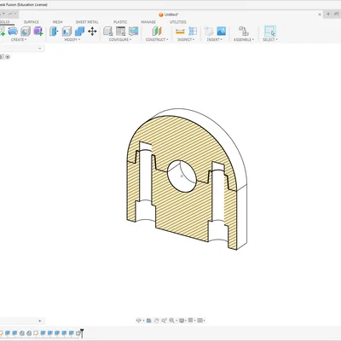Open the SHEET METAL tab
This screenshot has height=341, width=341.
[87, 22]
